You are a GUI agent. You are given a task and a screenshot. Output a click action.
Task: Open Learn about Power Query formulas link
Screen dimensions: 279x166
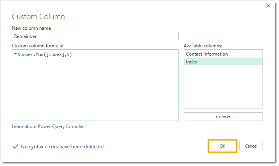click(x=48, y=126)
